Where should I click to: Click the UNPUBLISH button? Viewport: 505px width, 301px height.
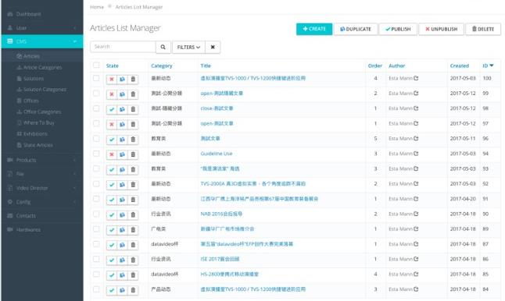coord(441,29)
